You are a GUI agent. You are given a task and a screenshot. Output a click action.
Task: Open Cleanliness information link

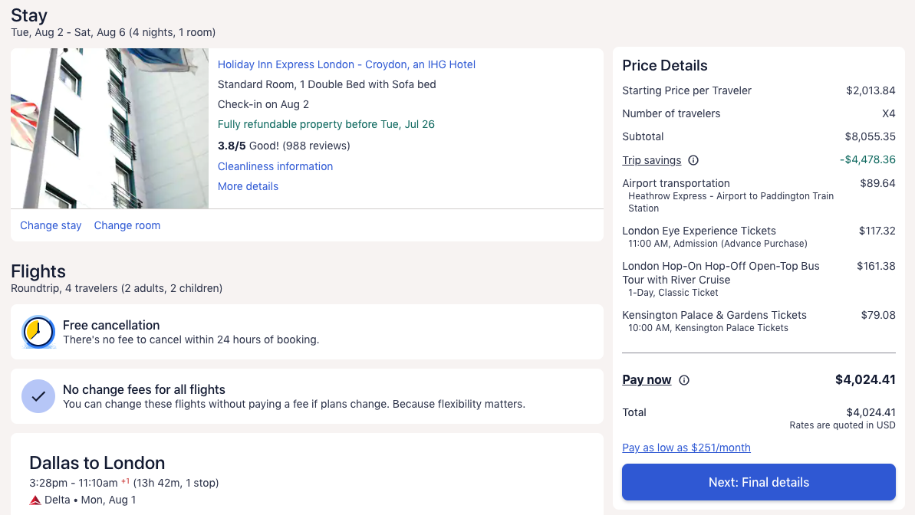coord(275,167)
